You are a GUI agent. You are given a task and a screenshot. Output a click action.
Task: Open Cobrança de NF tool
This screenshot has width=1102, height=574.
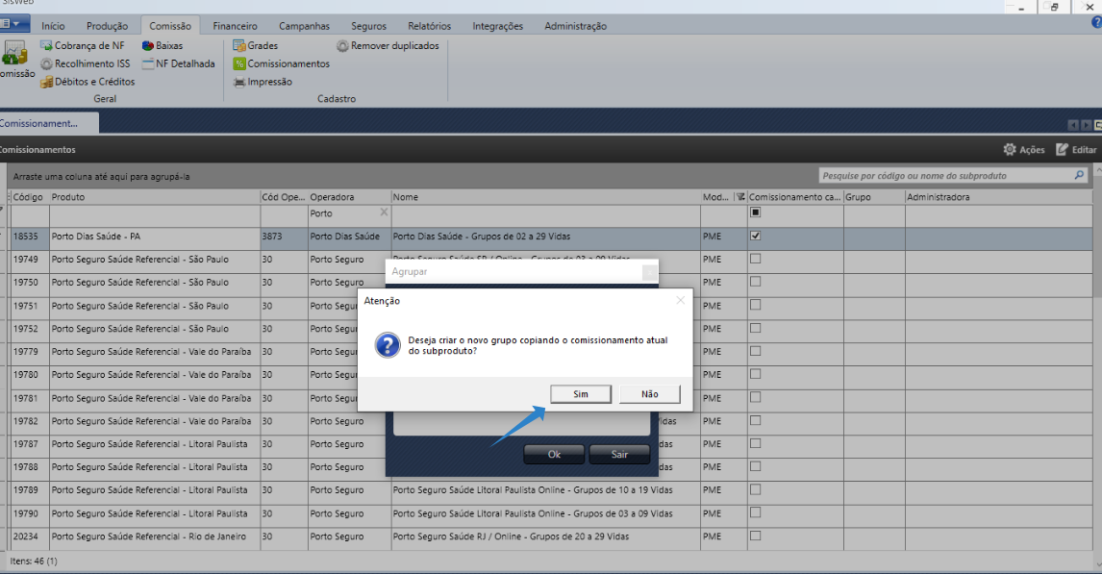(x=83, y=45)
